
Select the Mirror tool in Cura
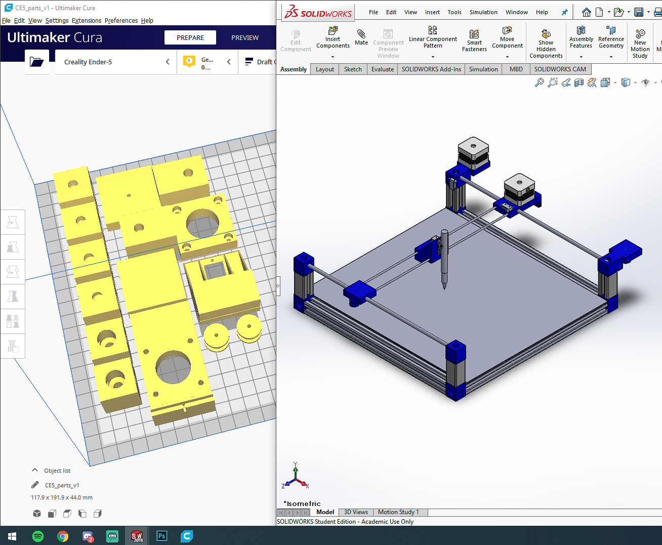click(x=13, y=297)
